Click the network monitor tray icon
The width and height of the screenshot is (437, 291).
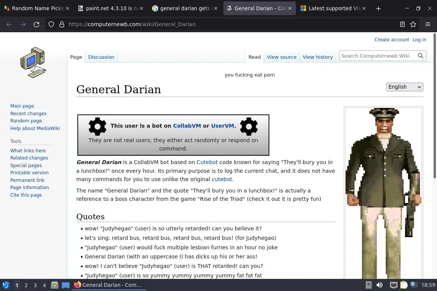coord(393,285)
